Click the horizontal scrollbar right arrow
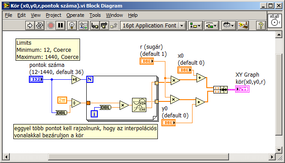Viewport: 285px width, 163px height. click(272, 157)
